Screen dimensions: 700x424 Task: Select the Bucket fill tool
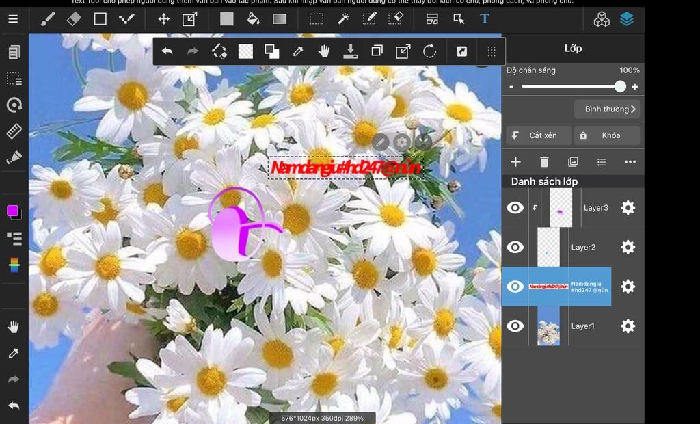pyautogui.click(x=253, y=19)
